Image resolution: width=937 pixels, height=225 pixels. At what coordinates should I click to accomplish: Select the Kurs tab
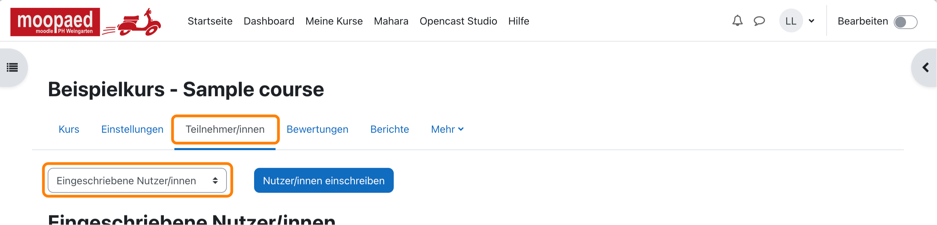point(69,129)
